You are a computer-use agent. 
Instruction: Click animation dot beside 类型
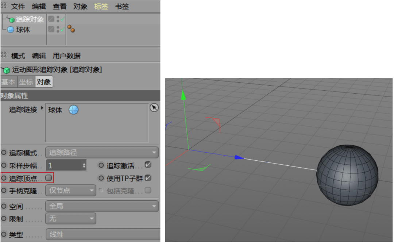coord(4,235)
